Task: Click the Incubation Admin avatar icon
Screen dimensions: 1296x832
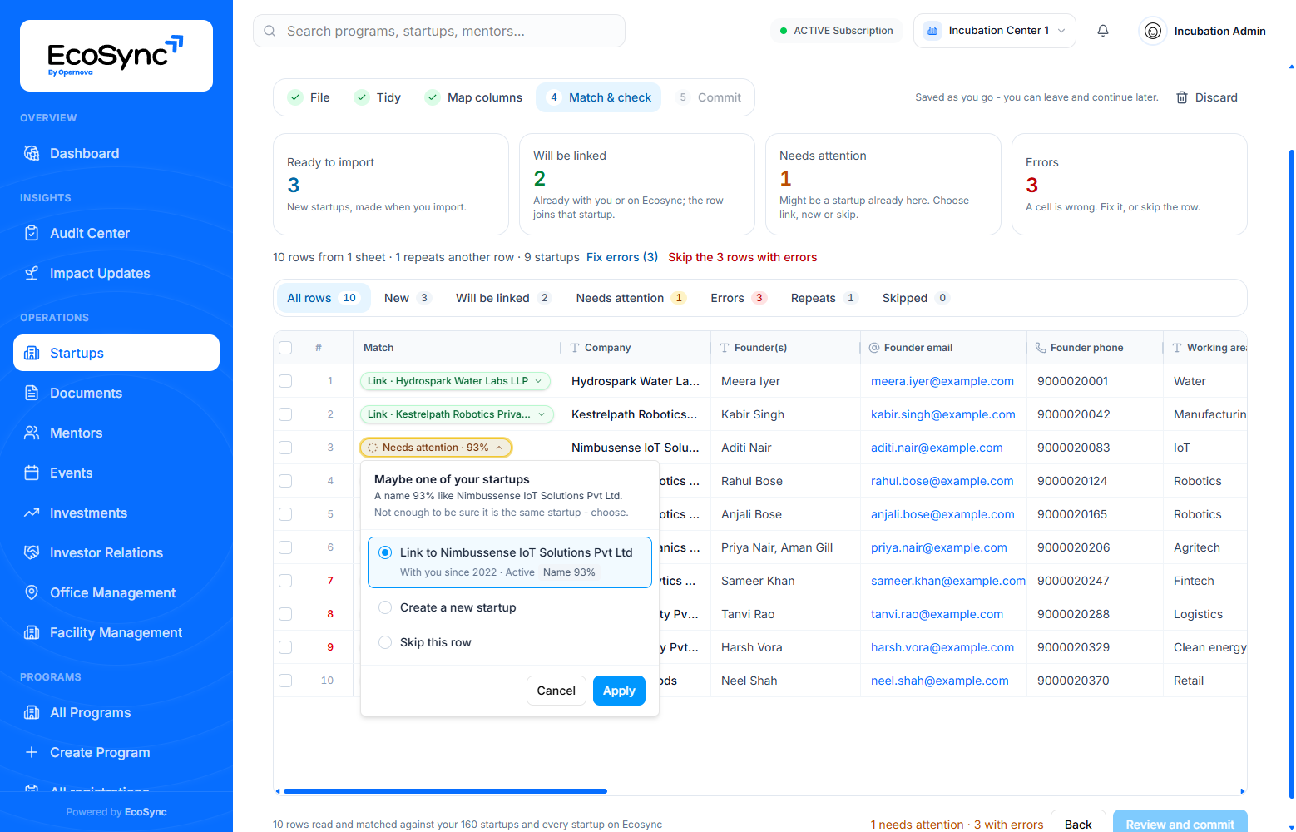Action: 1153,31
